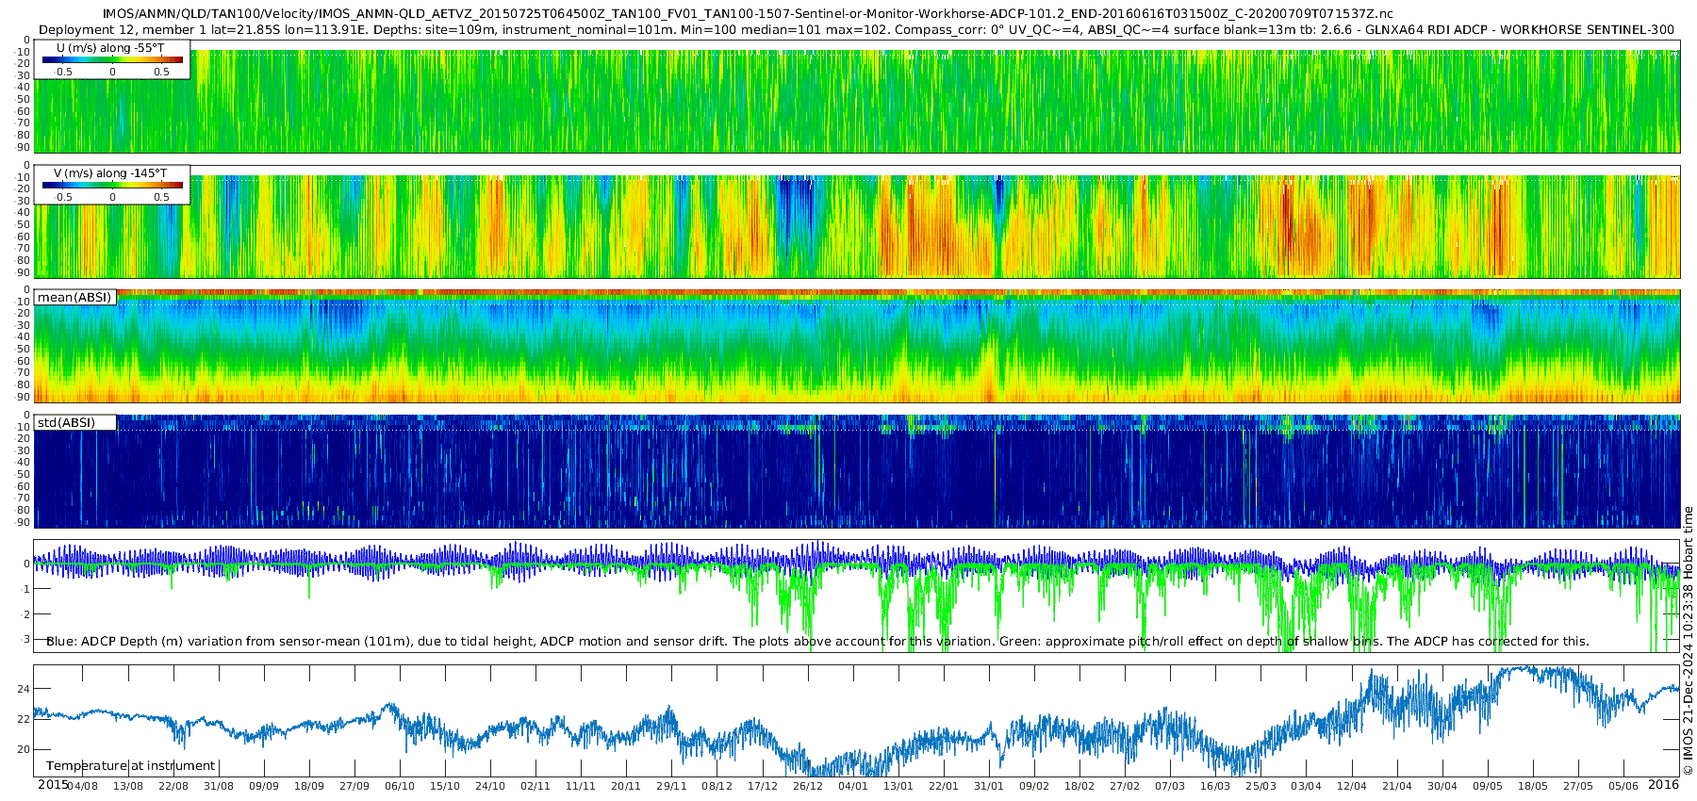Select the -3 tick on depth-variation axis

[x=24, y=639]
